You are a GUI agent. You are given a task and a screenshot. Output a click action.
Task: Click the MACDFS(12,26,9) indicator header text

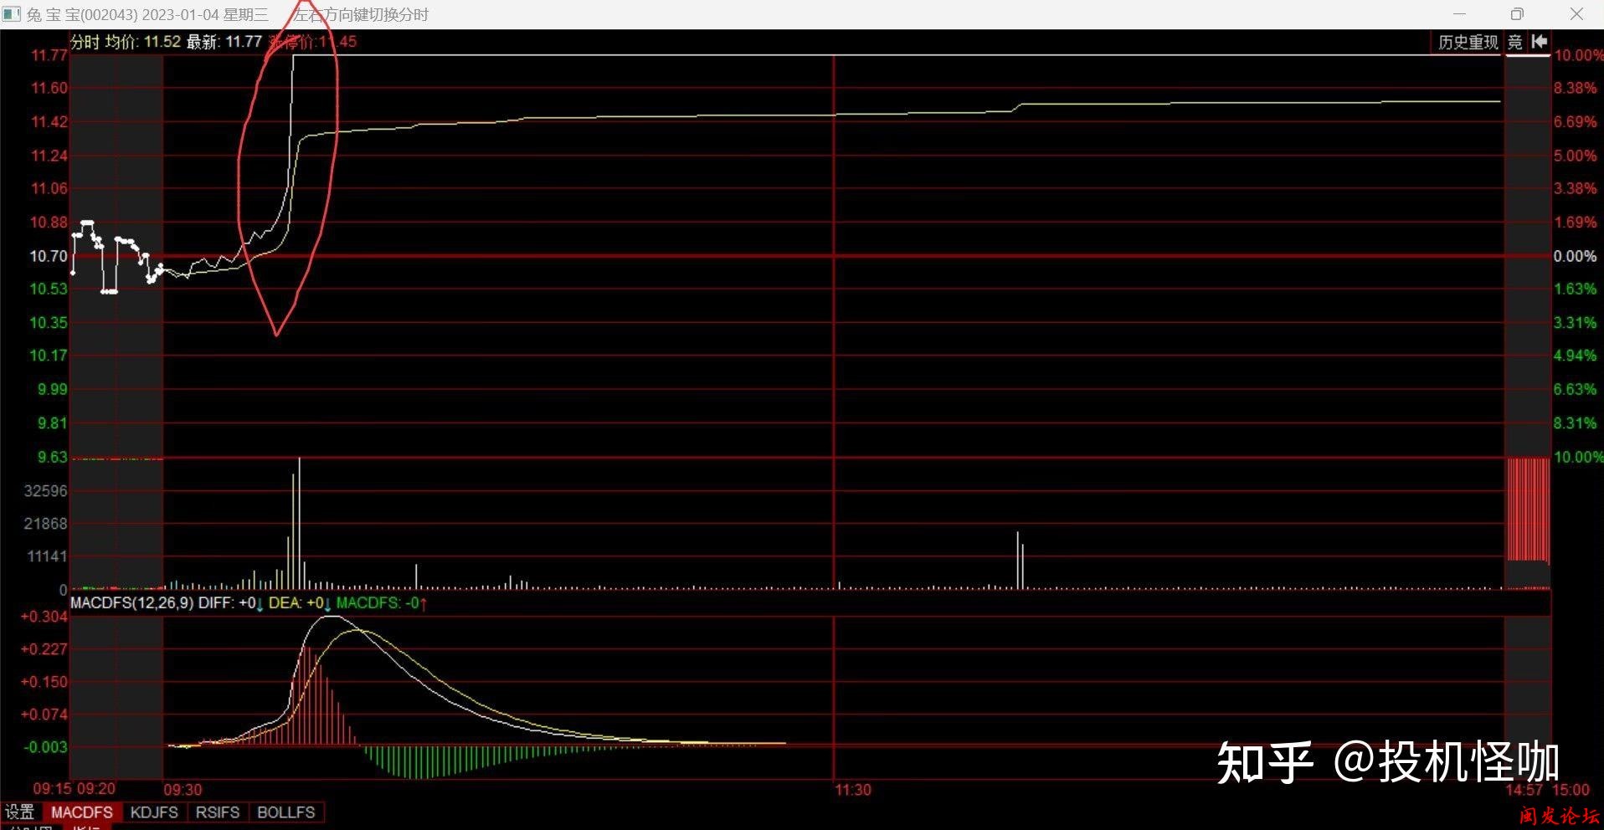pyautogui.click(x=131, y=602)
